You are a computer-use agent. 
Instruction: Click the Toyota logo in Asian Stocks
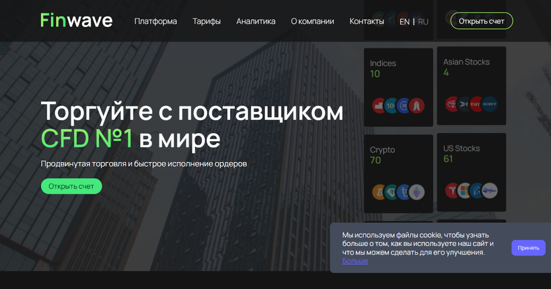click(x=452, y=104)
